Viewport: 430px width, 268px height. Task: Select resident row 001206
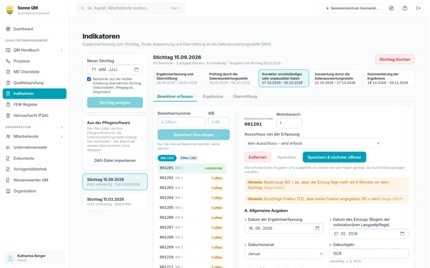click(x=192, y=218)
